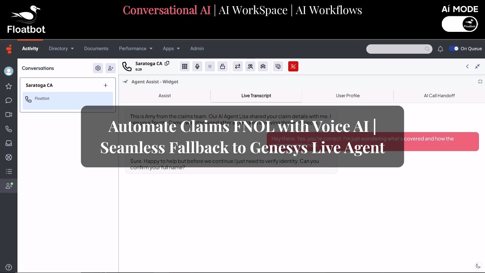485x273 pixels.
Task: Open list queue icon in sidebar
Action: pos(9,171)
